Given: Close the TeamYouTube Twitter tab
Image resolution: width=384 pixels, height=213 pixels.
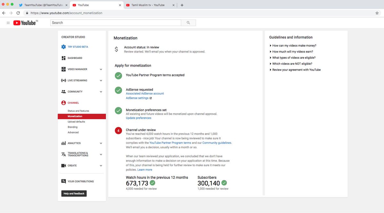Looking at the screenshot, I should (66, 5).
